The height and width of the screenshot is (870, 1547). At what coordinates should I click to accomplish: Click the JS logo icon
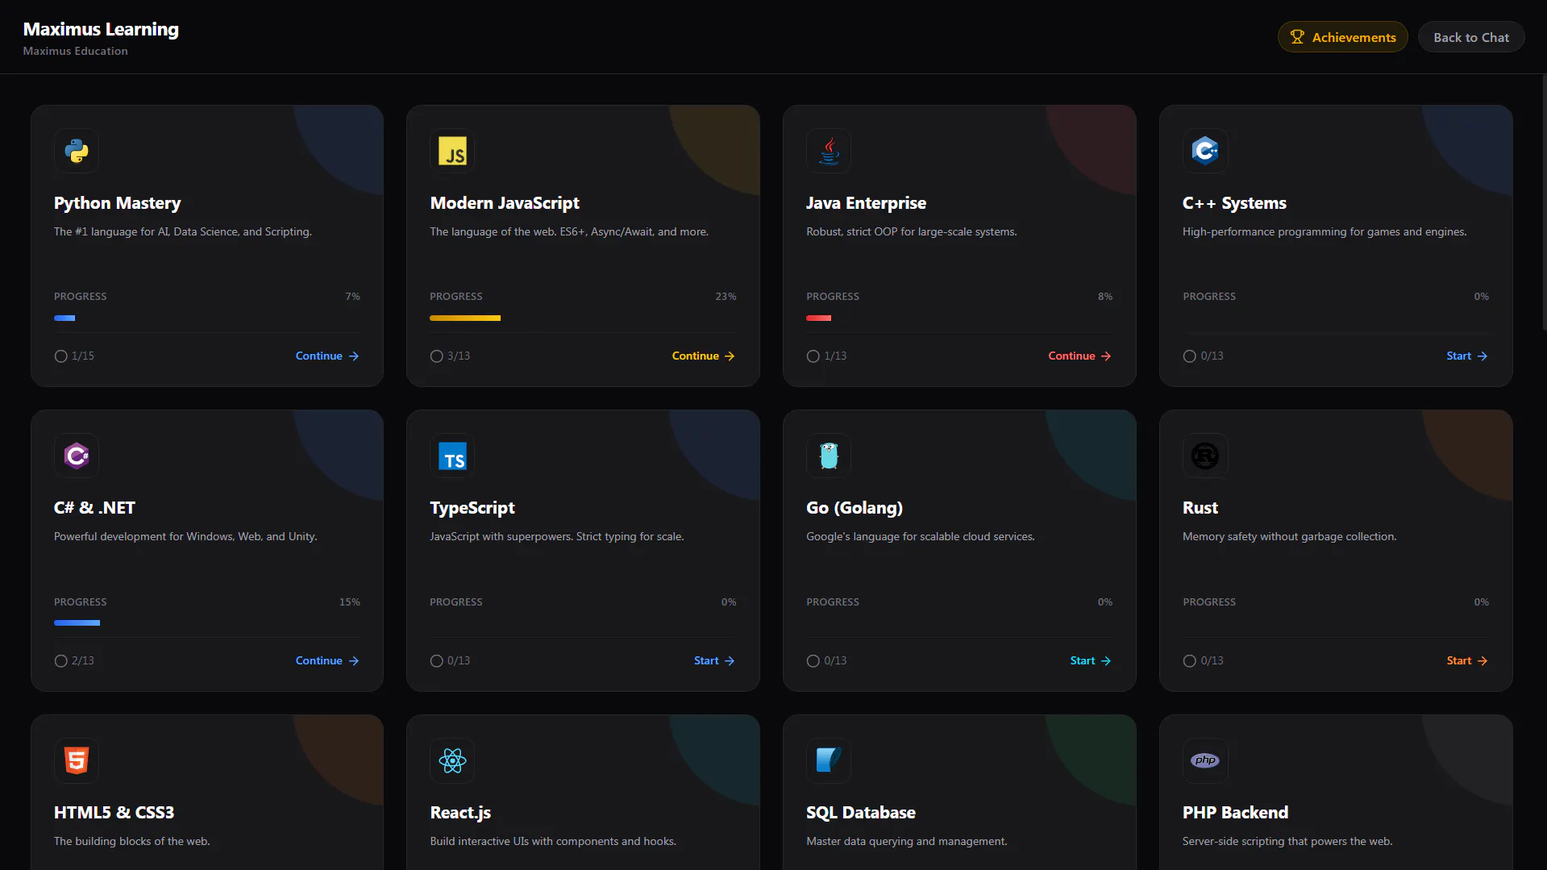[x=453, y=151]
